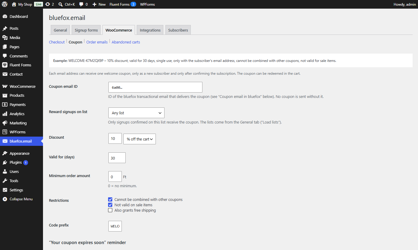Open the My Shop home icon

[x=14, y=4]
